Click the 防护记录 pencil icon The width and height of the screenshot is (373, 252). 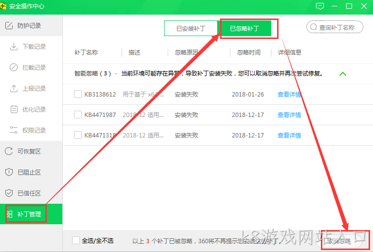9,25
